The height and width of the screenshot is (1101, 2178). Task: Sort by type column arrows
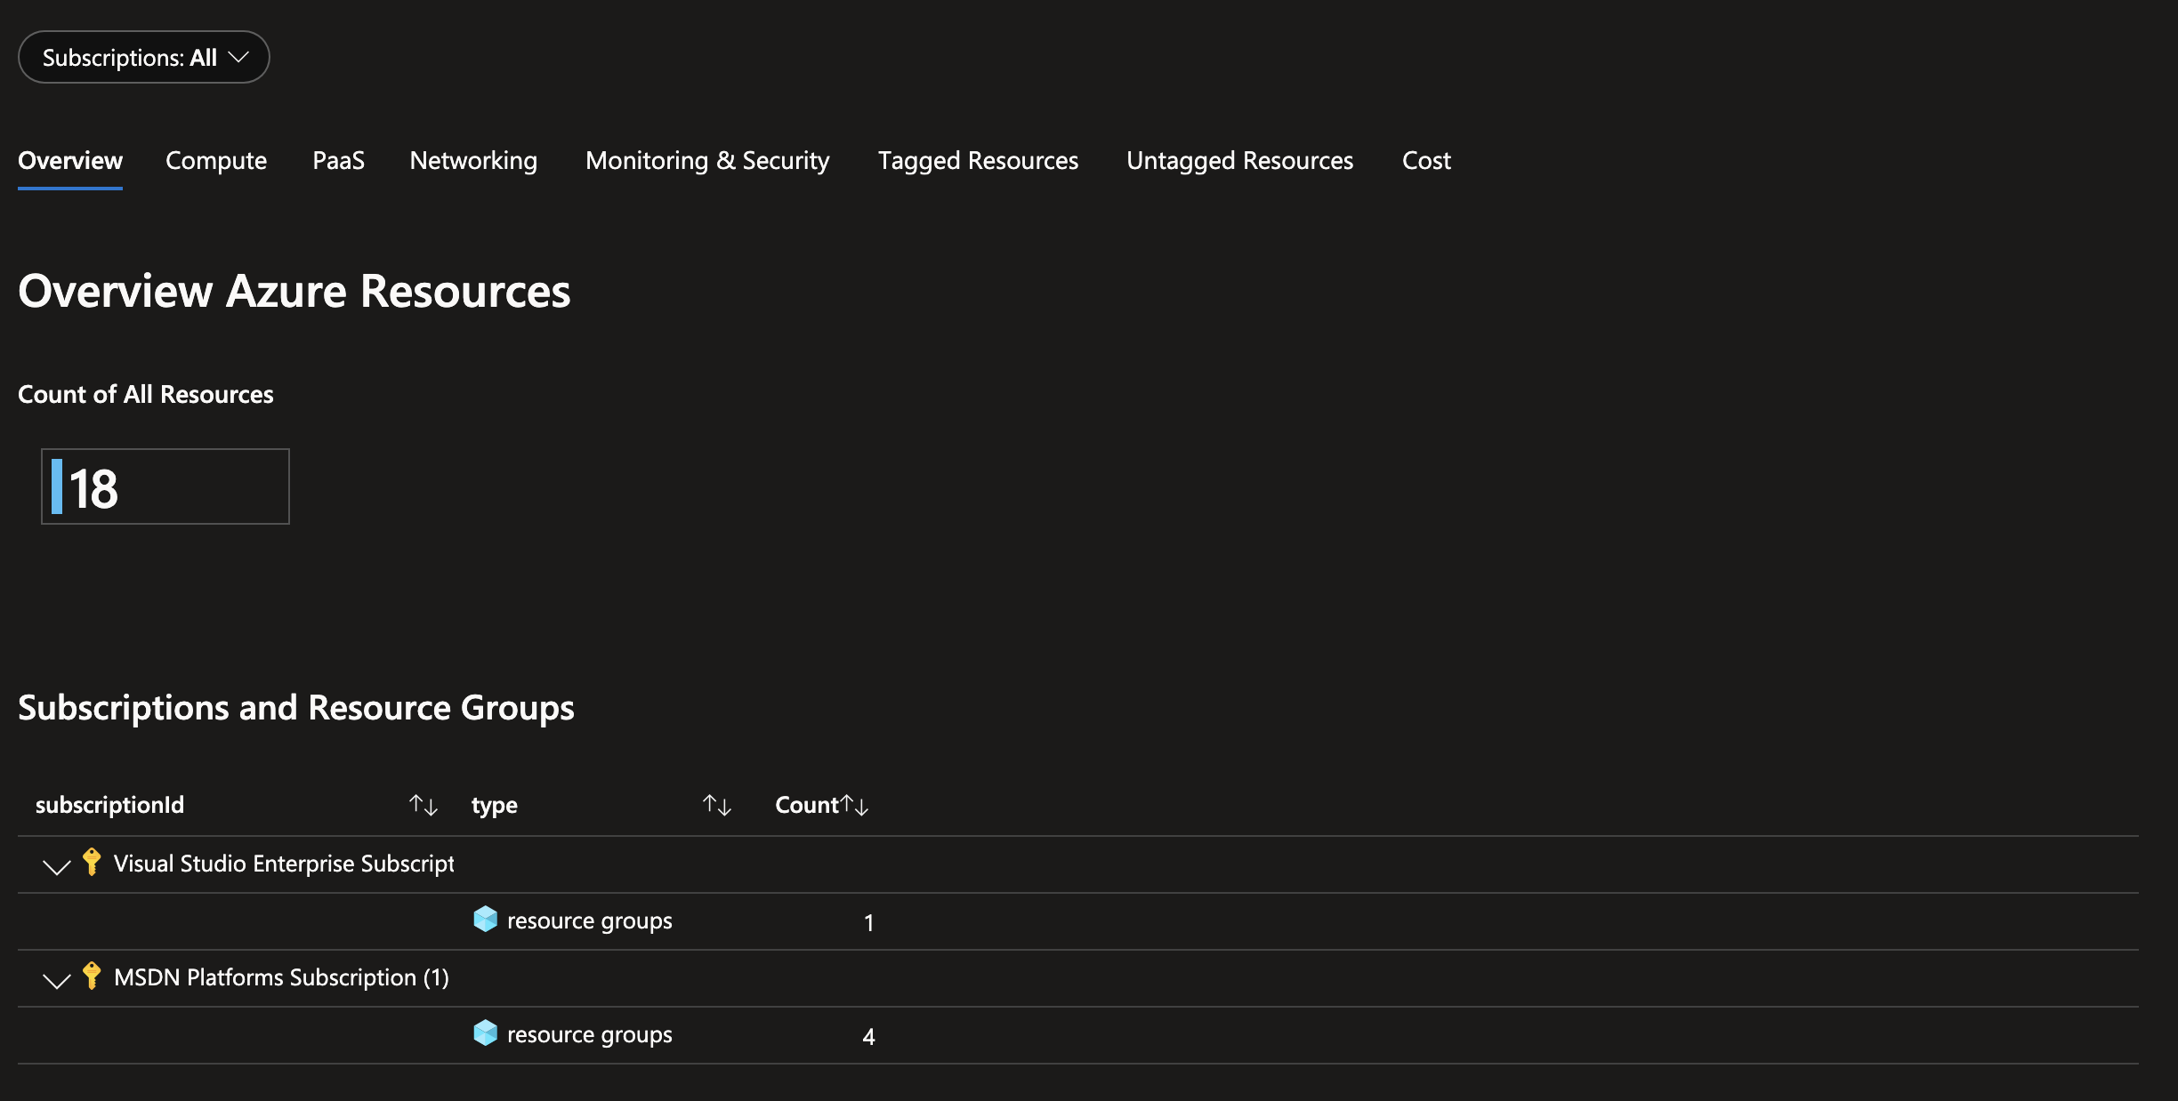(717, 805)
